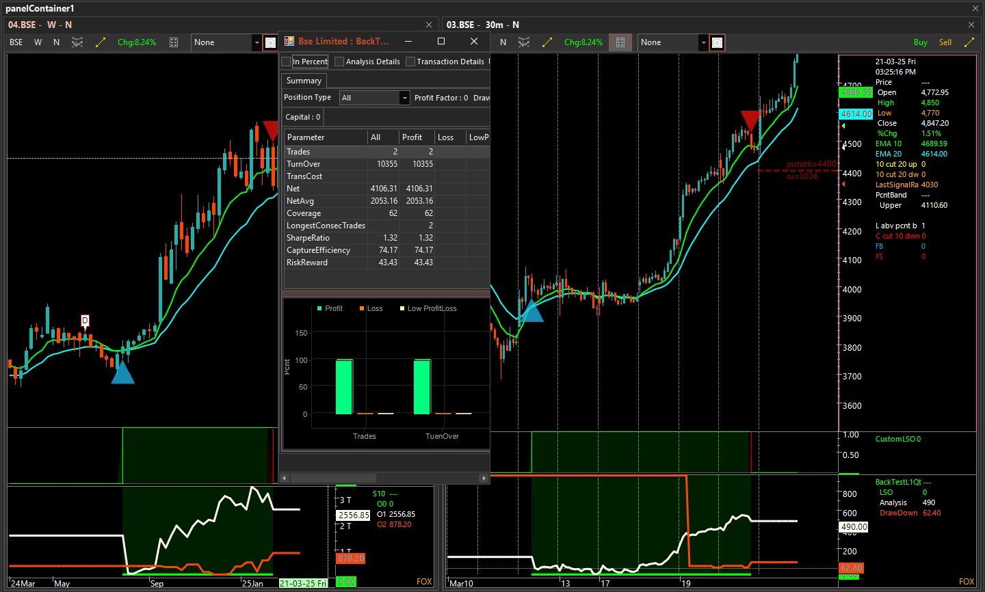This screenshot has width=985, height=592.
Task: Enable the In Percent checkbox
Action: (287, 62)
